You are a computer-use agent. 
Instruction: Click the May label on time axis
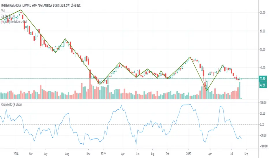46,154
